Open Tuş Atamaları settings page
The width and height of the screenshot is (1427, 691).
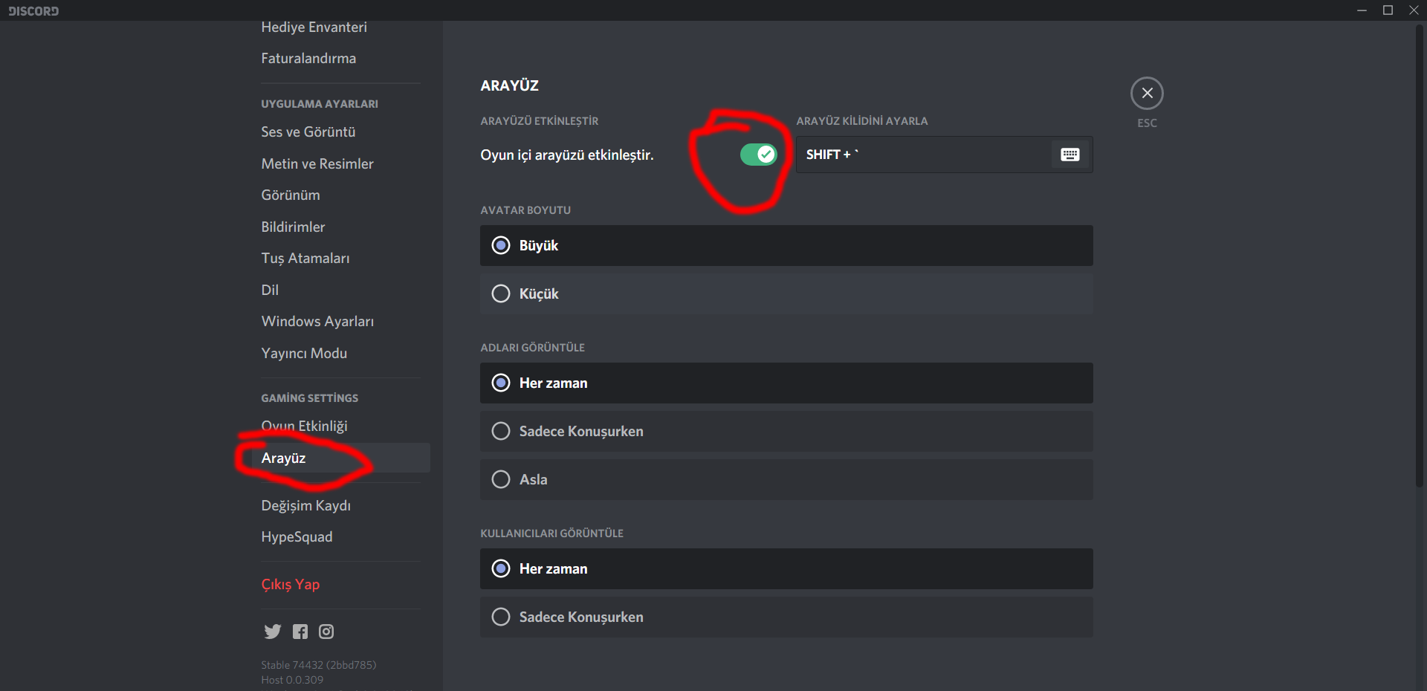[x=305, y=259]
